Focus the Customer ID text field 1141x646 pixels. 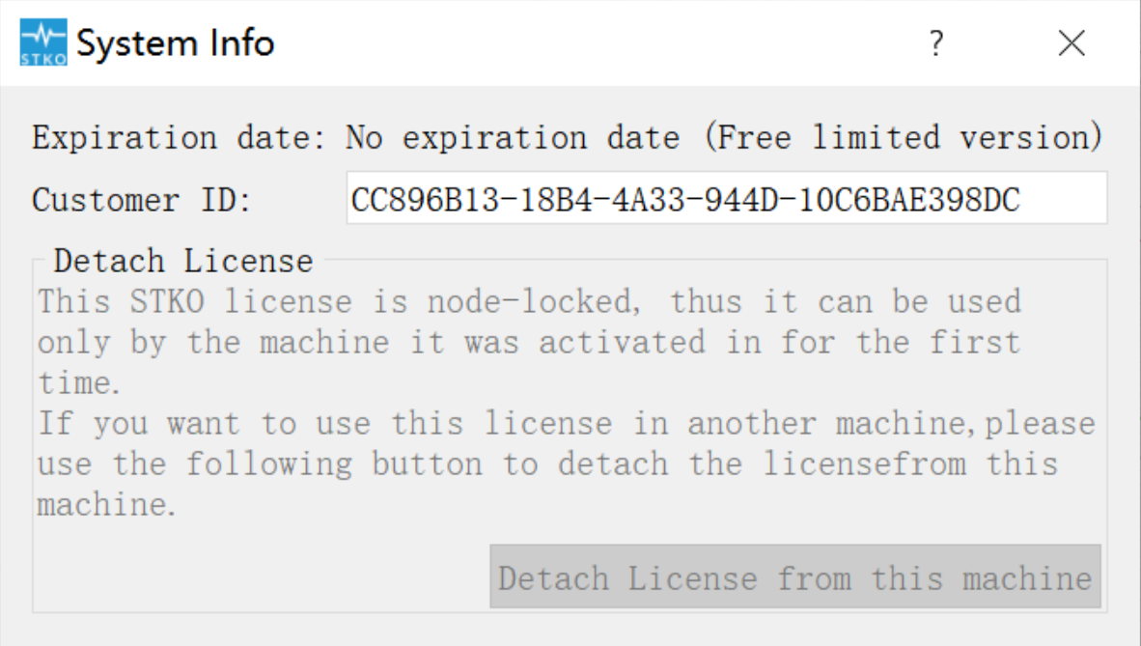point(727,198)
